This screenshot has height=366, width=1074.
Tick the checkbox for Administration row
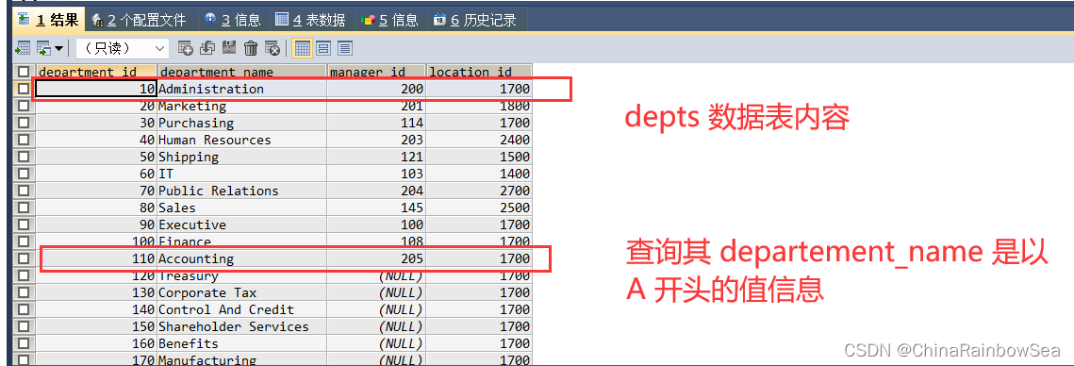[x=24, y=89]
